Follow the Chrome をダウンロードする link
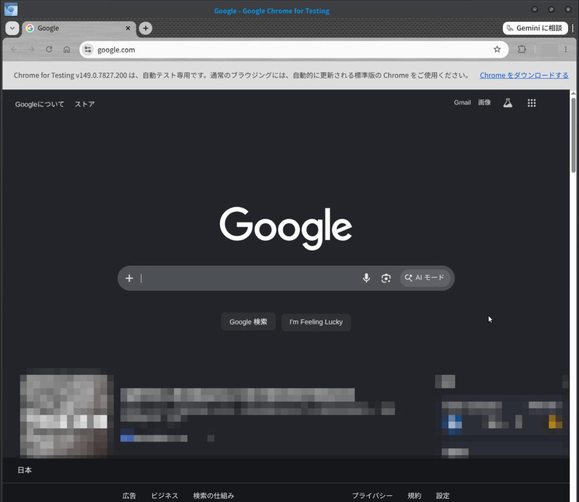Screen dimensions: 579x502 coord(524,75)
